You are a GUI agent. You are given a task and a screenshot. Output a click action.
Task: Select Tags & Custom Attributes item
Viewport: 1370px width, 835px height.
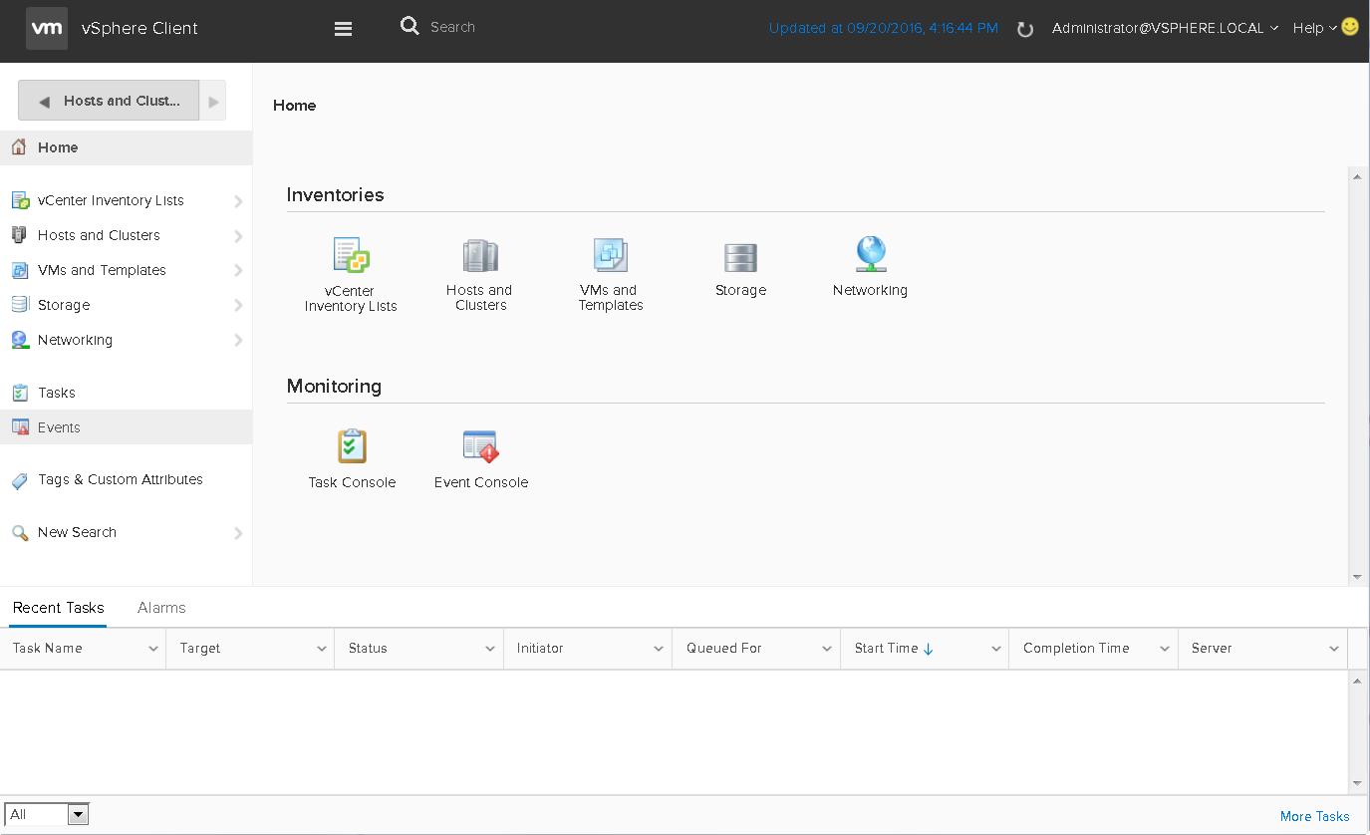point(126,480)
